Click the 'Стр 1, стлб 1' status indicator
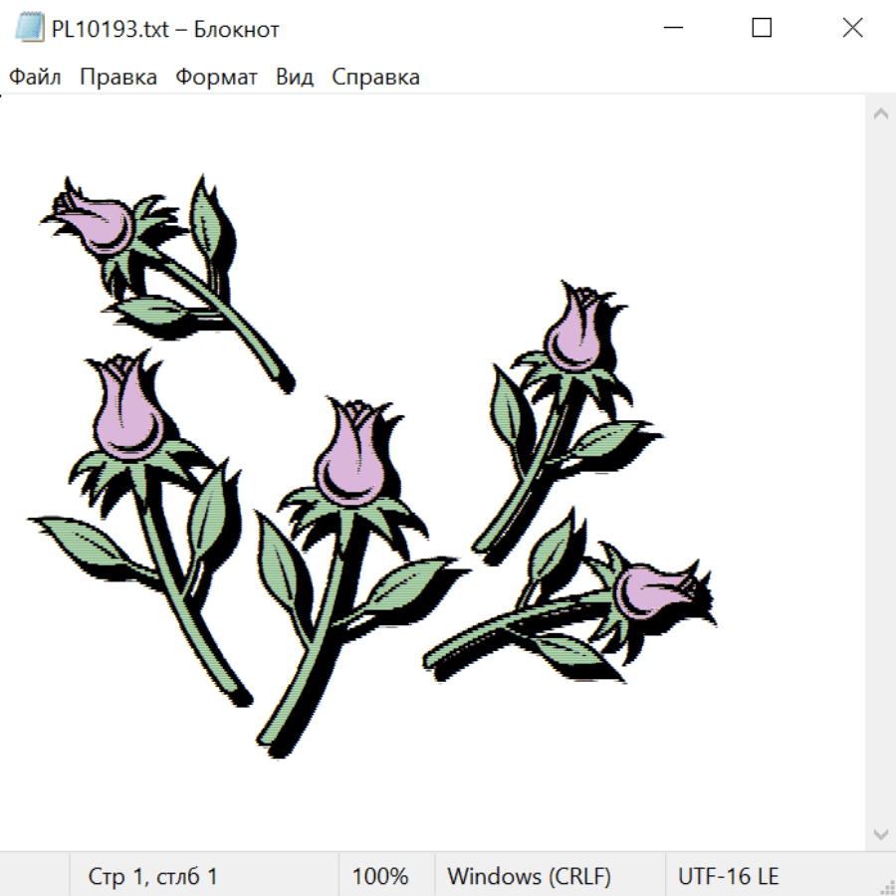 point(153,877)
